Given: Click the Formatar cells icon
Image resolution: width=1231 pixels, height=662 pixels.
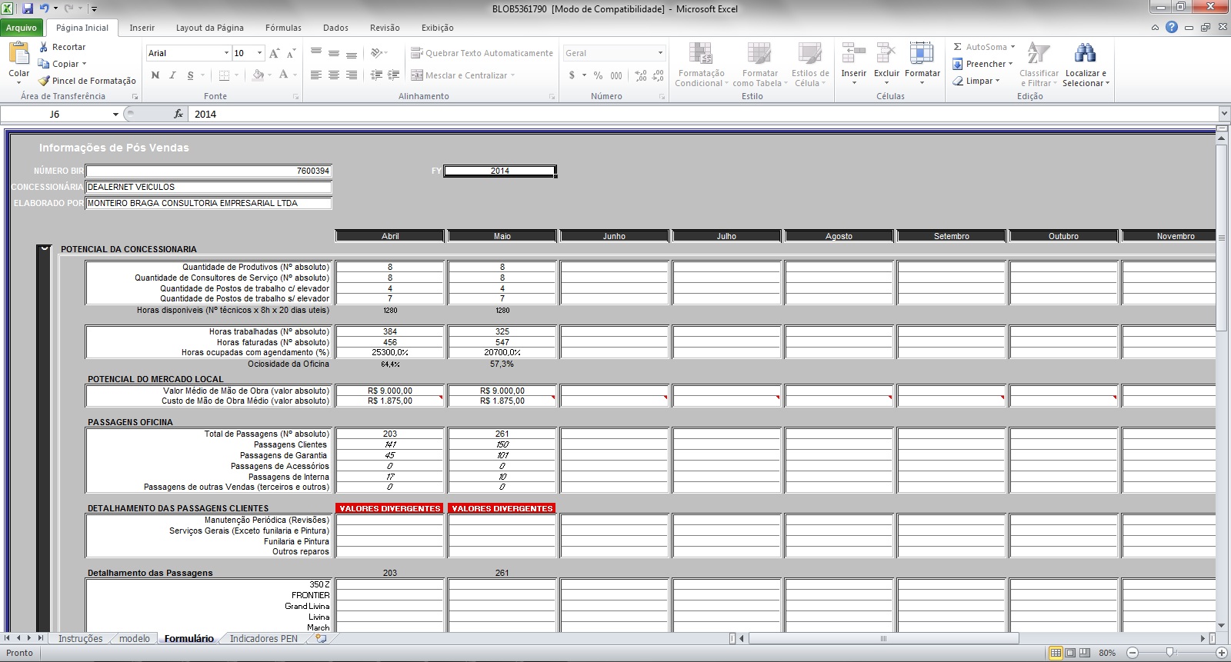Looking at the screenshot, I should [922, 54].
